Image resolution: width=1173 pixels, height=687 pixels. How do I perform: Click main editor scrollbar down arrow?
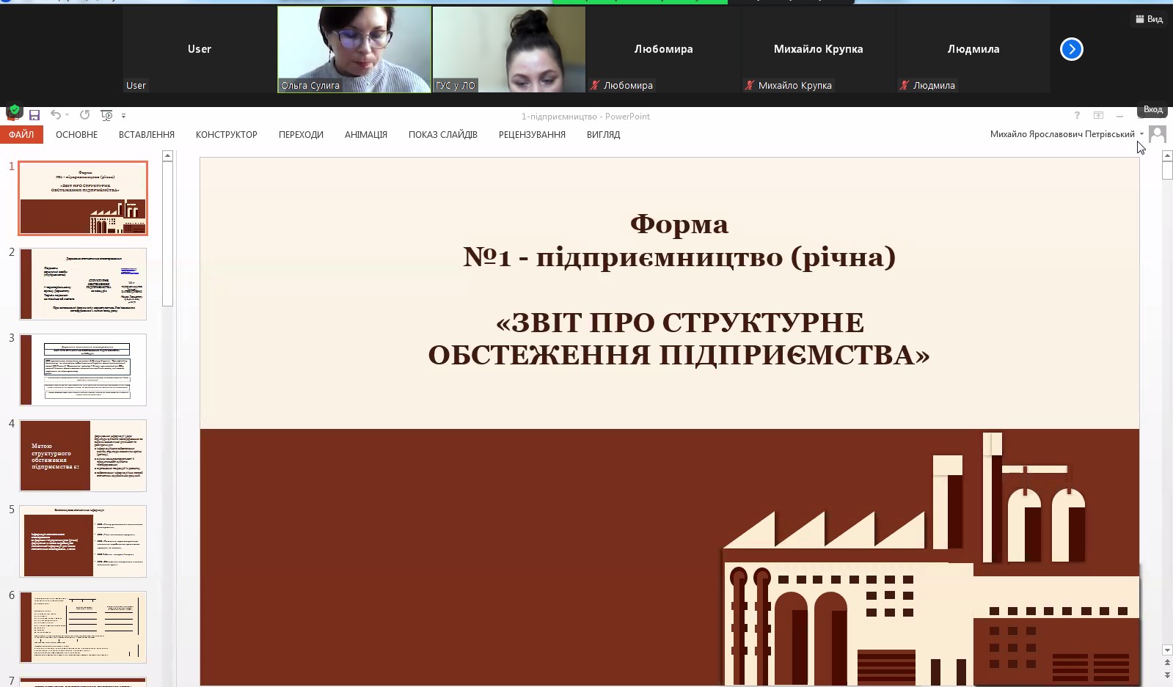(x=1167, y=650)
